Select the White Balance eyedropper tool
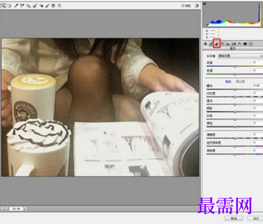The image size is (263, 224). [16, 6]
